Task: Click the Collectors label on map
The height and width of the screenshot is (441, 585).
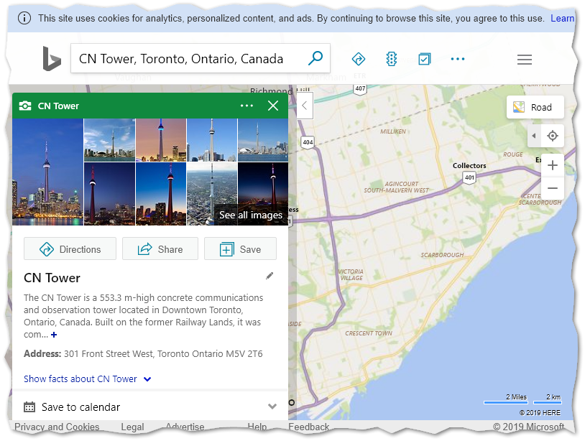Action: (x=469, y=165)
